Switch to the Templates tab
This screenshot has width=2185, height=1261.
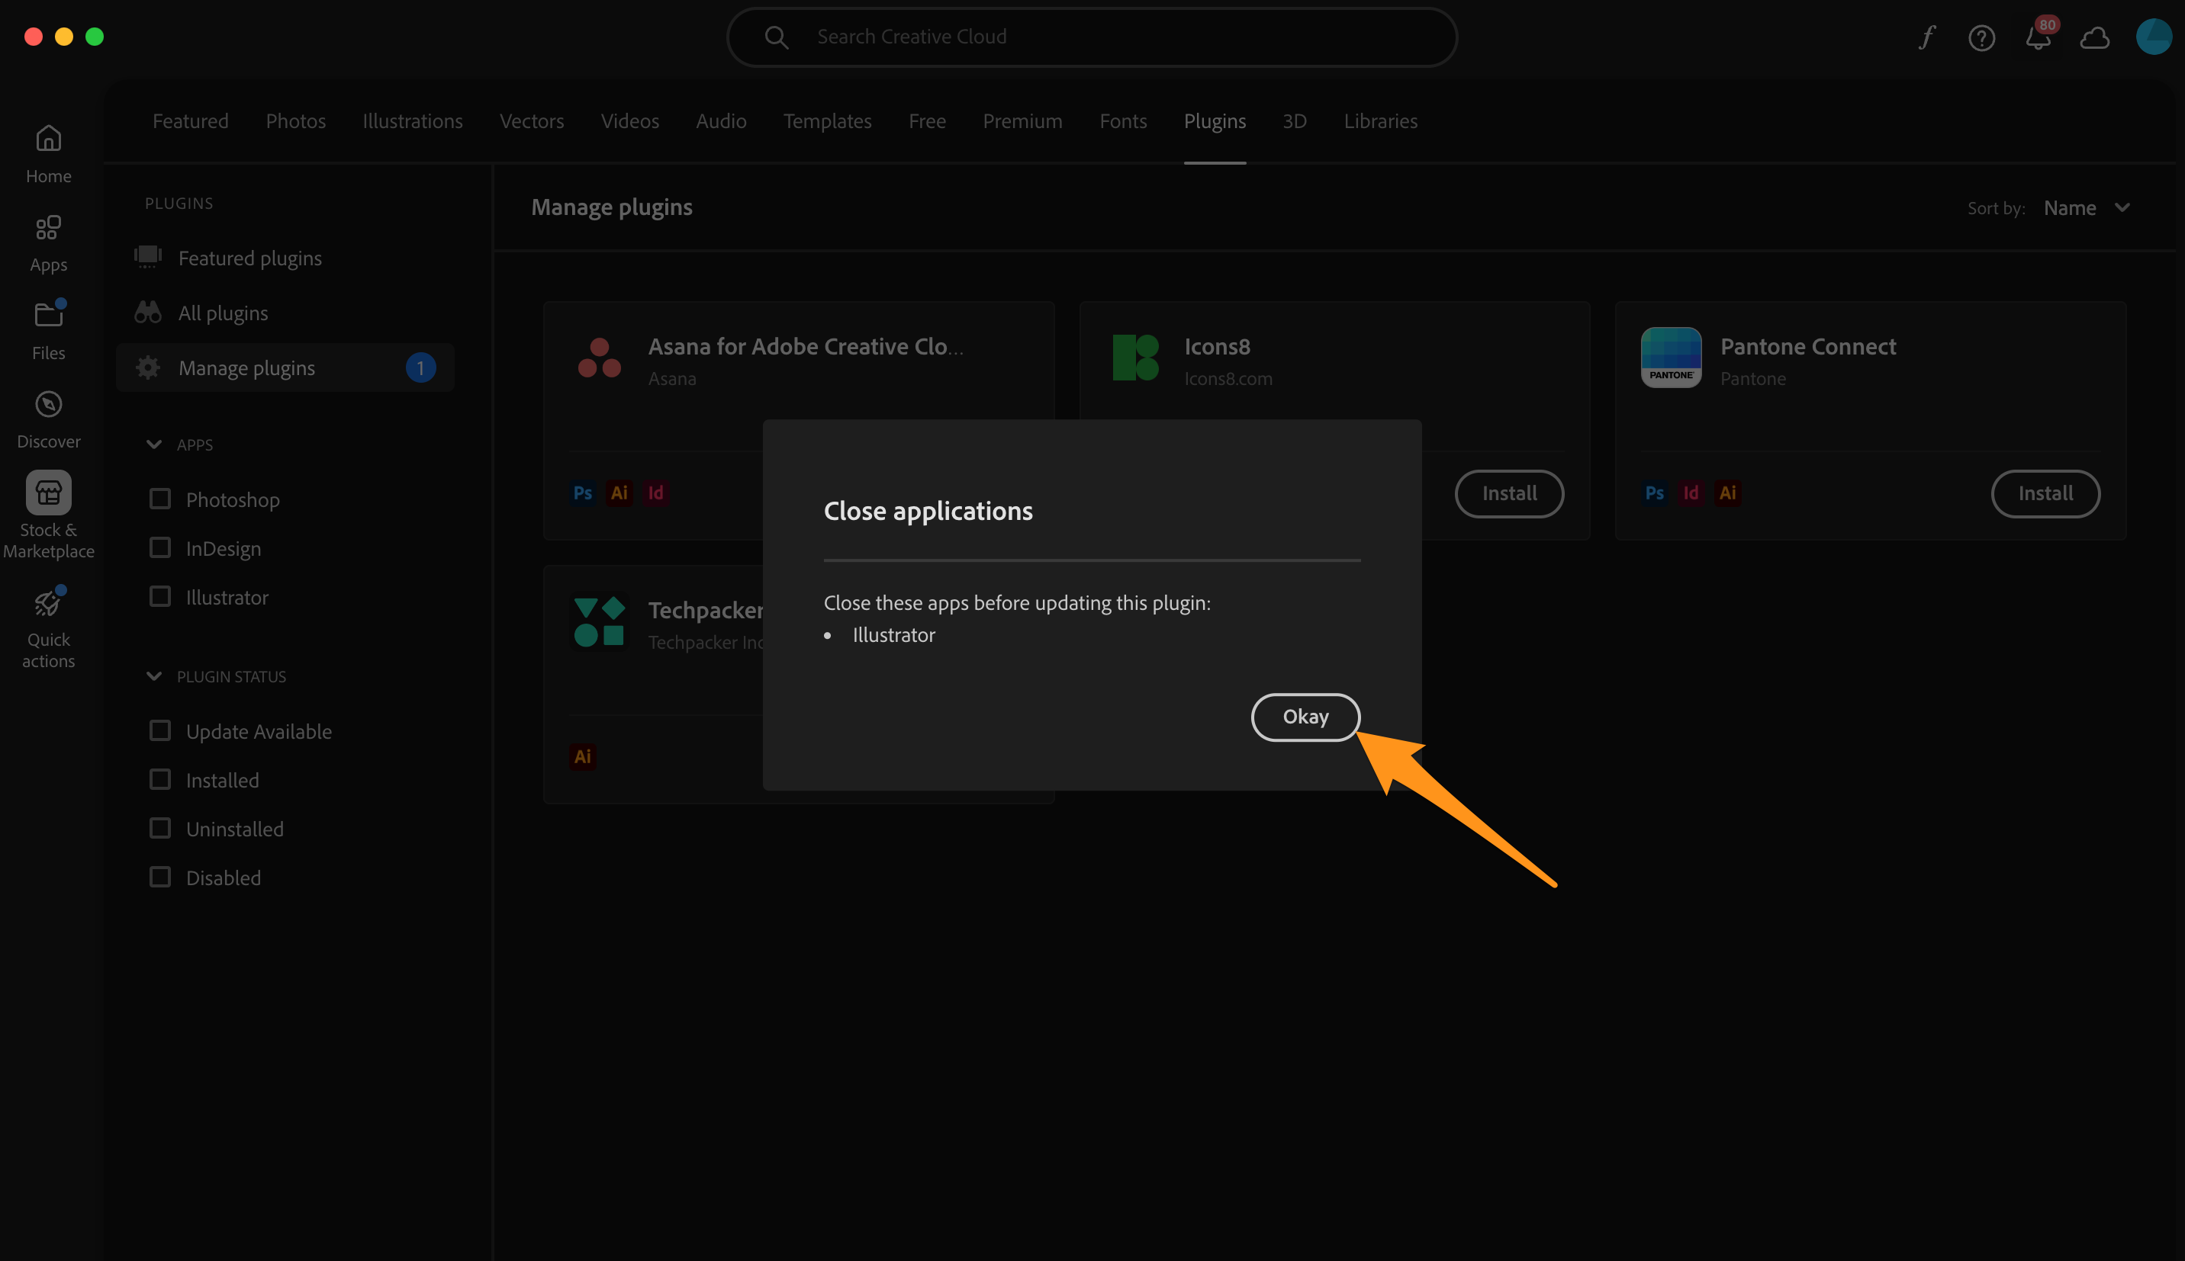828,121
